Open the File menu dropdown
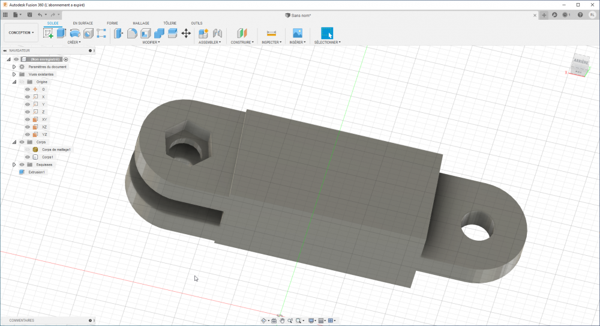The width and height of the screenshot is (600, 326). (17, 15)
